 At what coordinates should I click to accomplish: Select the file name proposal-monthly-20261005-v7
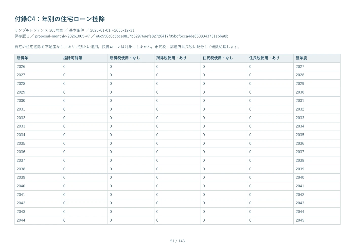point(62,36)
